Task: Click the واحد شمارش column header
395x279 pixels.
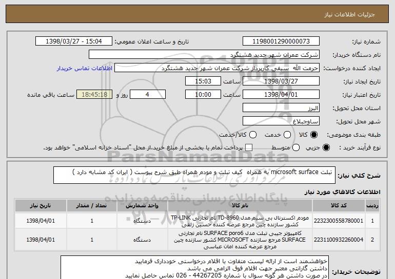Action: 142,206
